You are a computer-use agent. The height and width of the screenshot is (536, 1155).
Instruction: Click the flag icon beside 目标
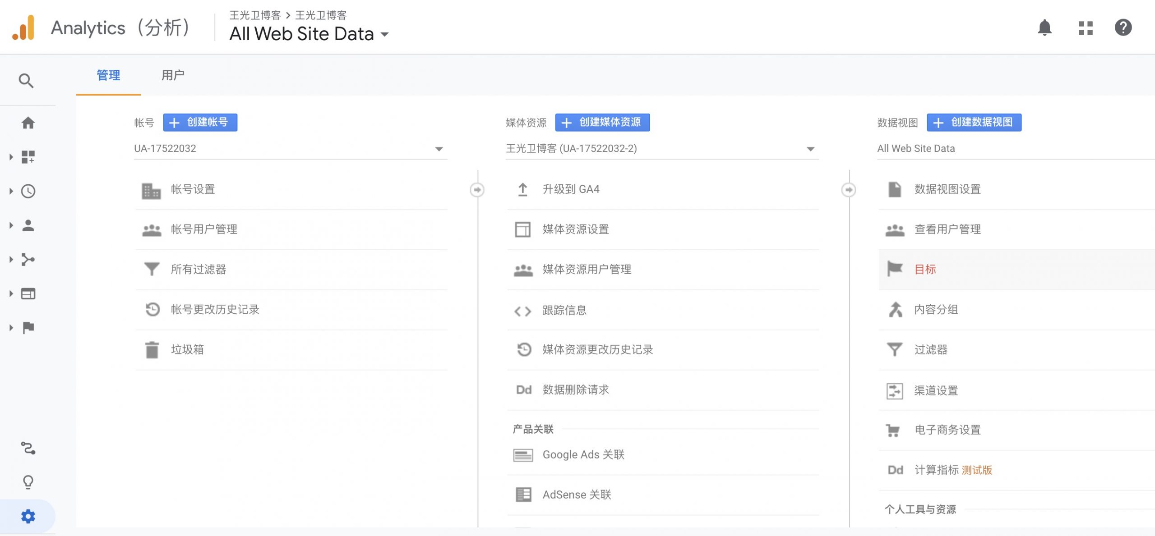894,269
